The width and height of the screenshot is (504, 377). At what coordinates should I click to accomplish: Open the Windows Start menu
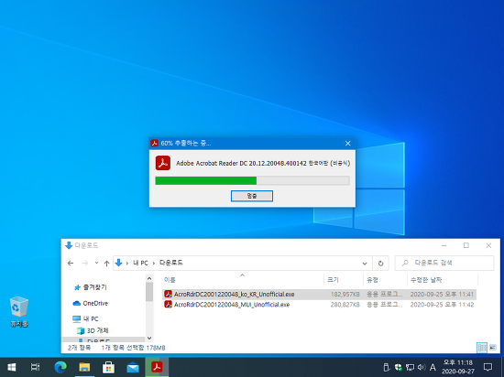12,367
